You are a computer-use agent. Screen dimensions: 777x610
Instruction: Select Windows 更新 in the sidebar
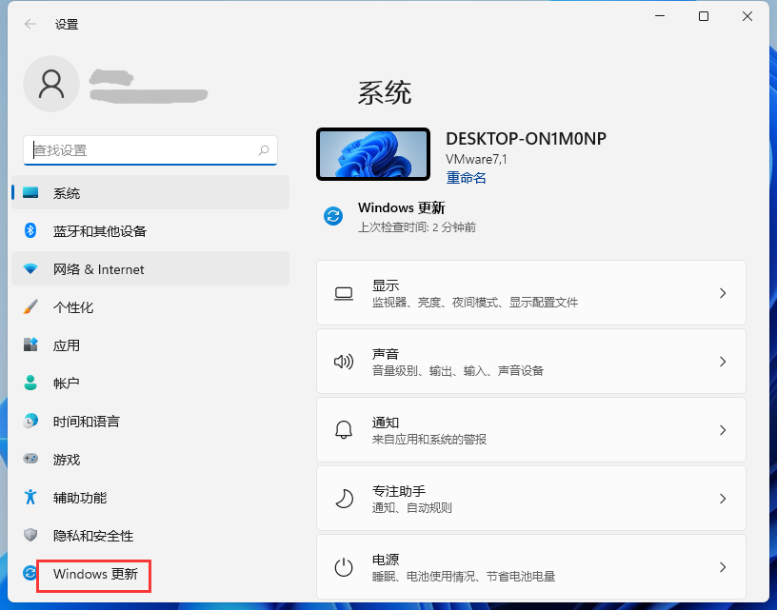click(x=93, y=574)
